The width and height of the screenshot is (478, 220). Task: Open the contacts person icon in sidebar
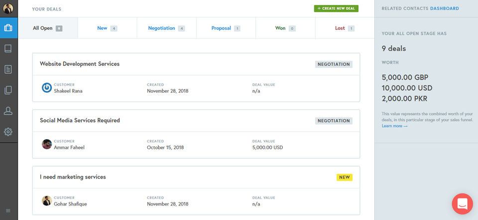point(8,111)
